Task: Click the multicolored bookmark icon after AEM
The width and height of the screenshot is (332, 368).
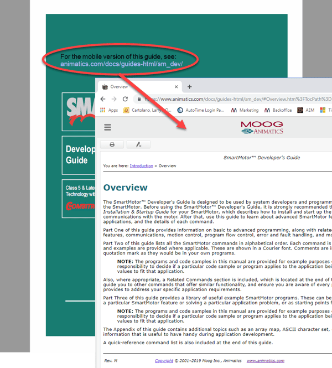Action: pos(323,110)
